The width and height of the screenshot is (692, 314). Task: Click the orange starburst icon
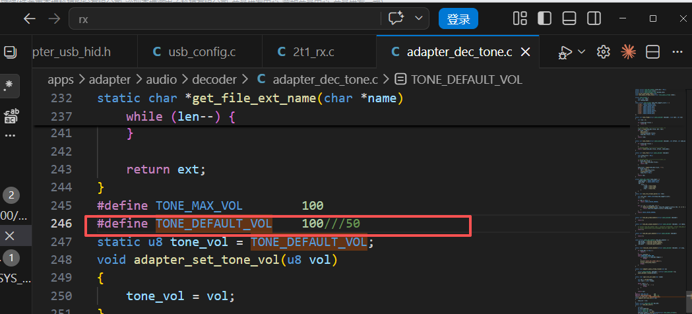[x=627, y=52]
